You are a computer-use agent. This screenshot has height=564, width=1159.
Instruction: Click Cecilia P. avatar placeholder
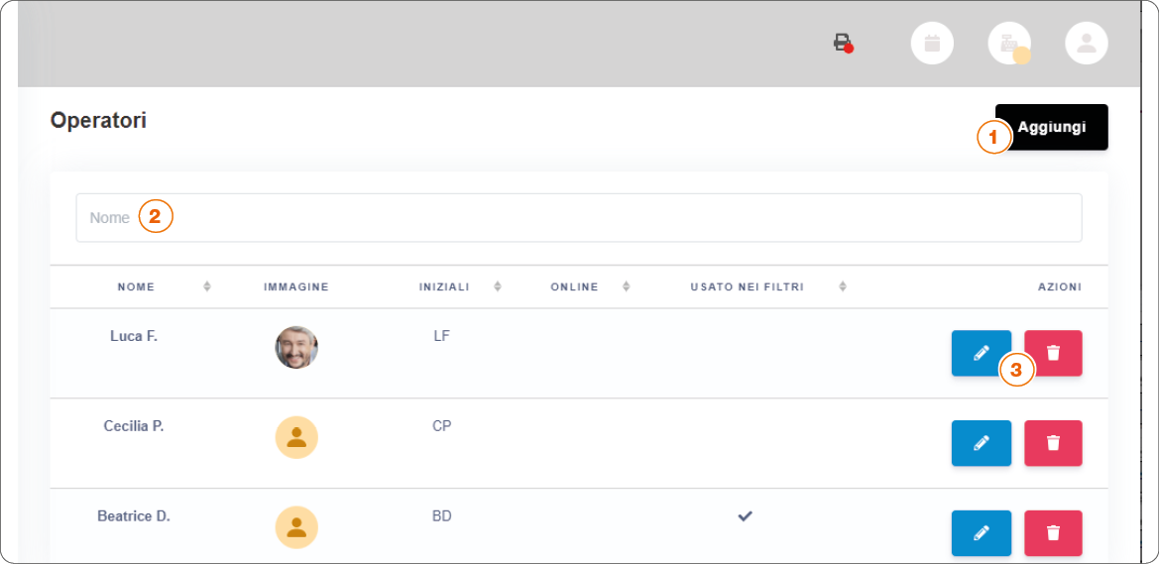coord(296,437)
